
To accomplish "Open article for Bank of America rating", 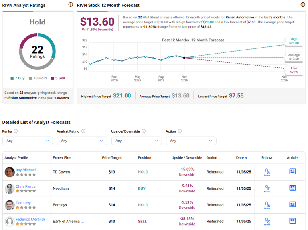I will (292, 221).
